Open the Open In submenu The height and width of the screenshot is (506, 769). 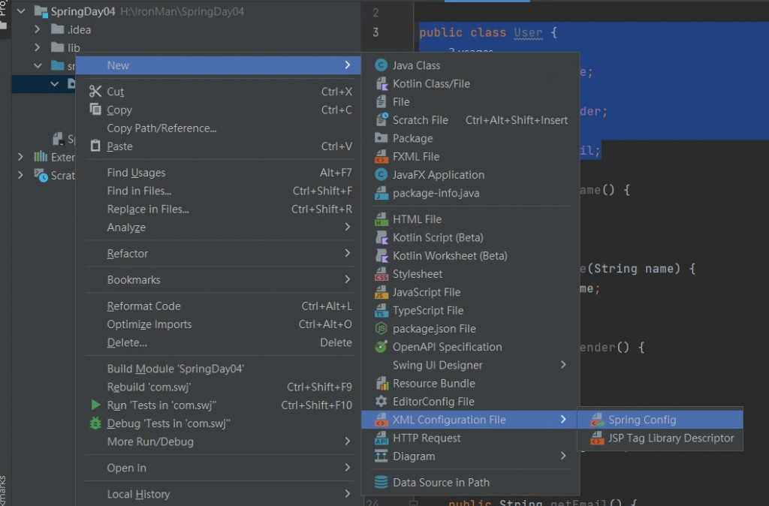coord(219,468)
